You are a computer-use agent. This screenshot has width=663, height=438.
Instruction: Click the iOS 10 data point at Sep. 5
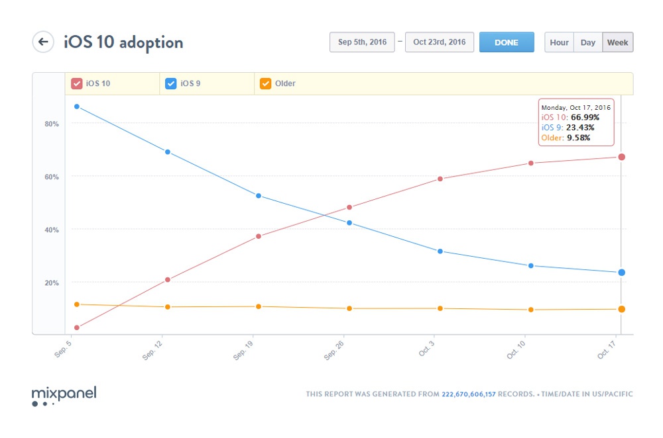pyautogui.click(x=77, y=328)
